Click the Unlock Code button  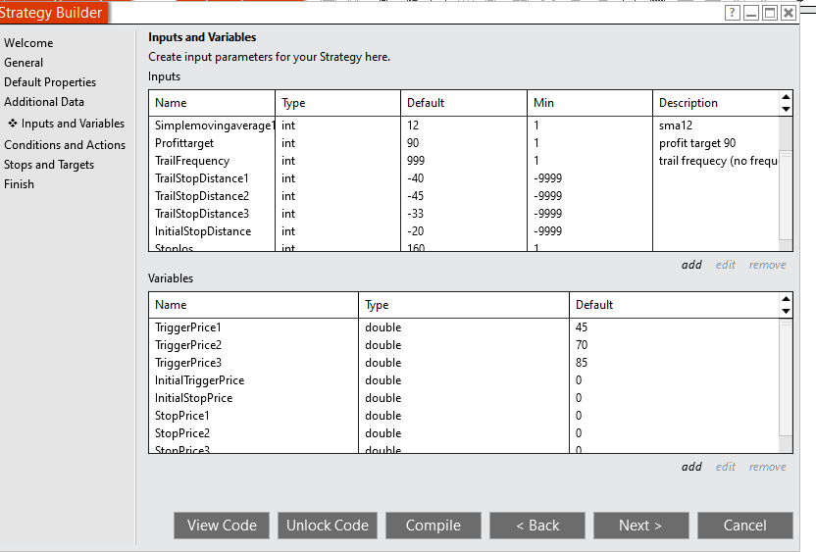(328, 526)
